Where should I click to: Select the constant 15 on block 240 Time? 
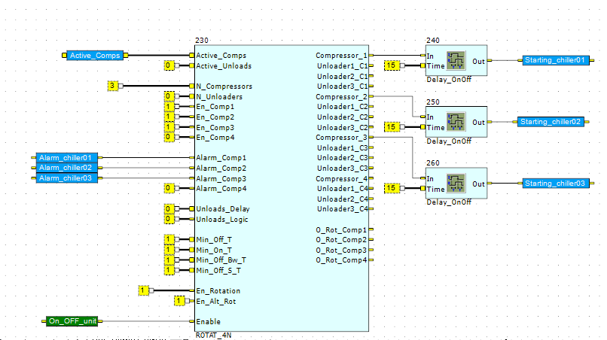pos(392,65)
